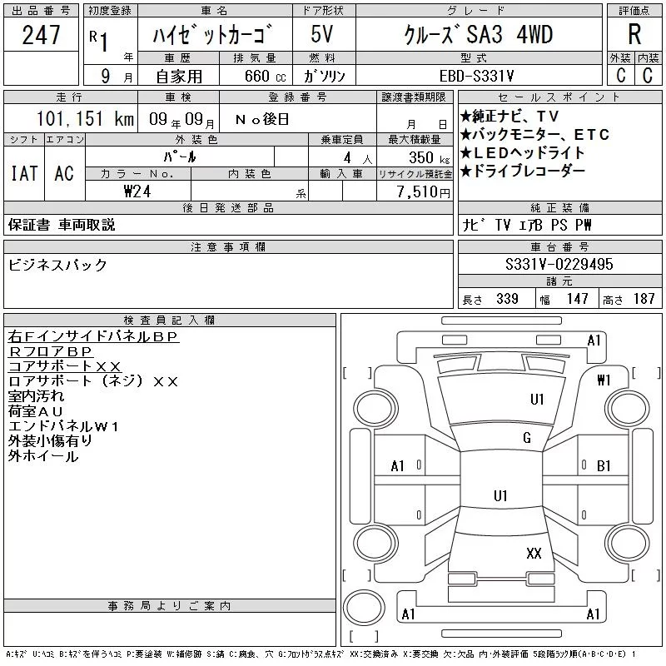Select sales point "★バックモニター、ETC"
The image size is (666, 666).
tap(534, 134)
